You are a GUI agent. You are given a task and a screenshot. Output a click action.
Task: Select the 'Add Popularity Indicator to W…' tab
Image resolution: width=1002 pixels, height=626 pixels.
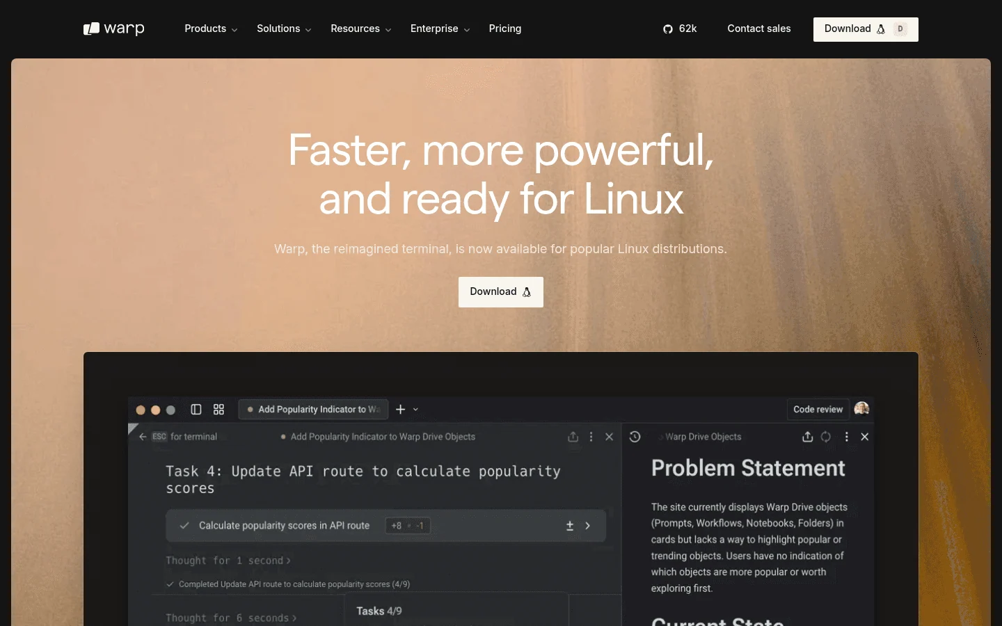click(314, 410)
